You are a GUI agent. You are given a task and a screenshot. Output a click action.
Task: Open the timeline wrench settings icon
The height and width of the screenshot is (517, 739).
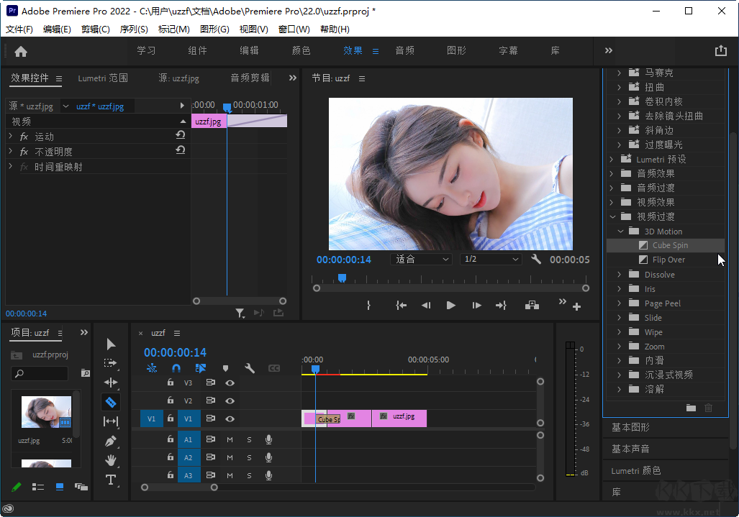(250, 367)
